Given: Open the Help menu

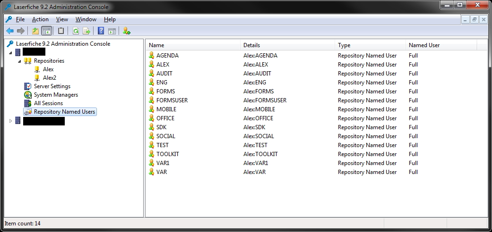Looking at the screenshot, I should tap(110, 19).
